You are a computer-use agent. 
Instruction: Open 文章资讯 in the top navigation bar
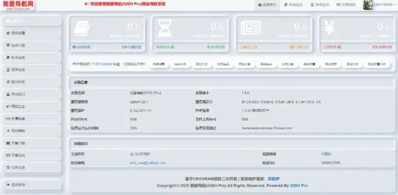pyautogui.click(x=346, y=5)
